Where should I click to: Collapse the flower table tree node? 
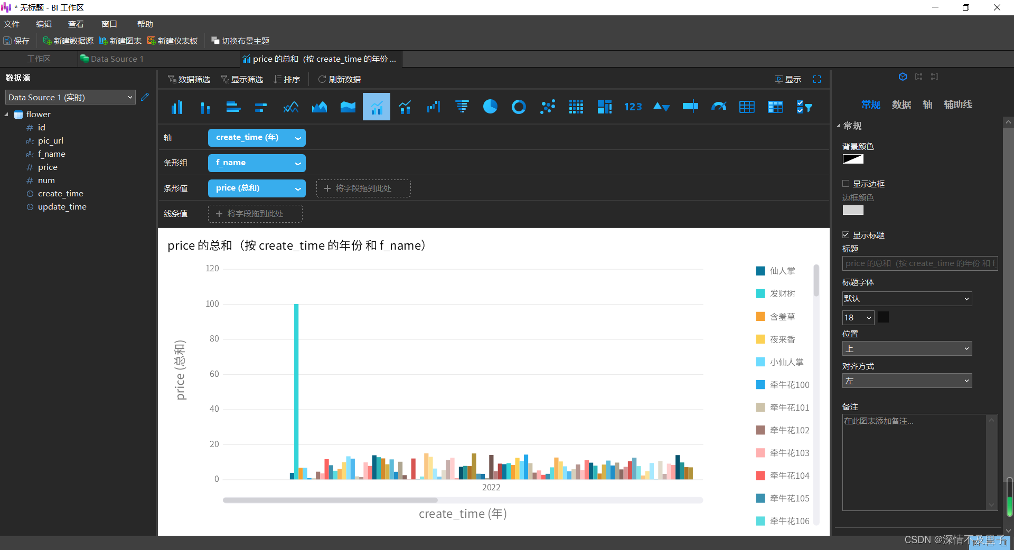point(6,115)
